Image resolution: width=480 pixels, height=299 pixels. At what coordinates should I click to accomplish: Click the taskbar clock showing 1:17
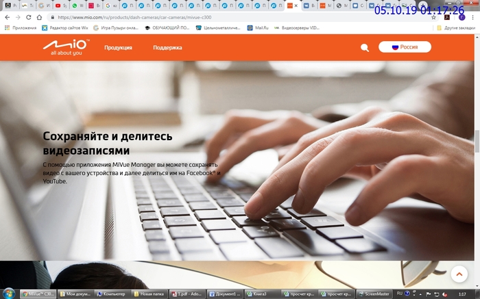pyautogui.click(x=462, y=294)
